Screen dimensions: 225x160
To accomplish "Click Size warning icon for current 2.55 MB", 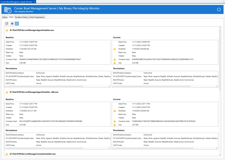I will [115, 125].
